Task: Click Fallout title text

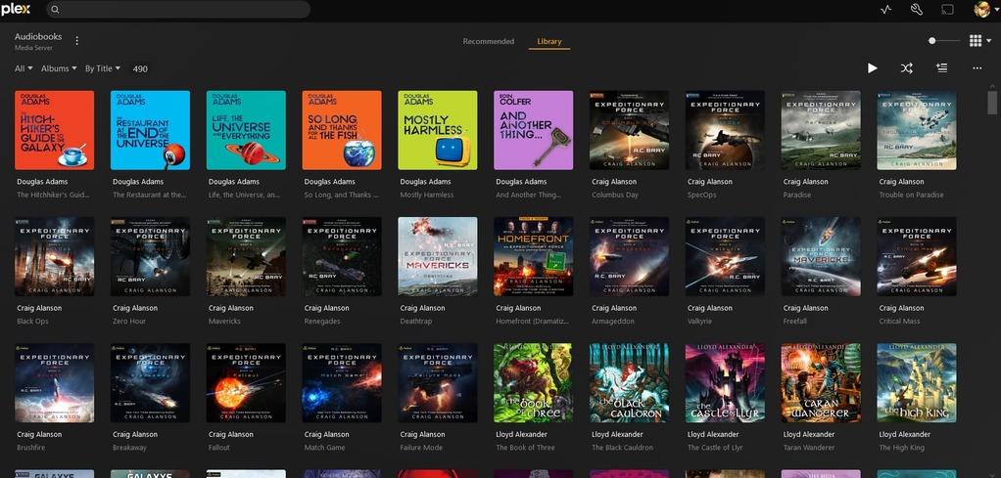Action: click(x=220, y=448)
